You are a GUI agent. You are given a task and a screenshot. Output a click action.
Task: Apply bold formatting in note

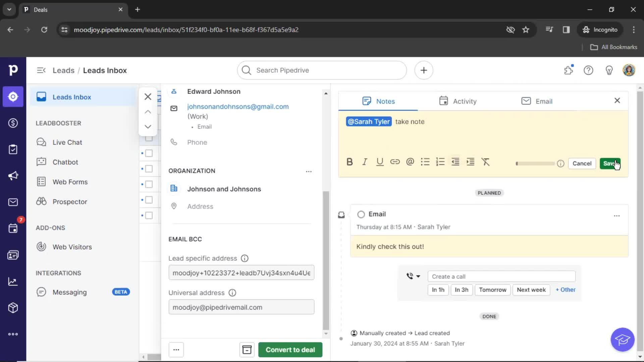(x=350, y=162)
